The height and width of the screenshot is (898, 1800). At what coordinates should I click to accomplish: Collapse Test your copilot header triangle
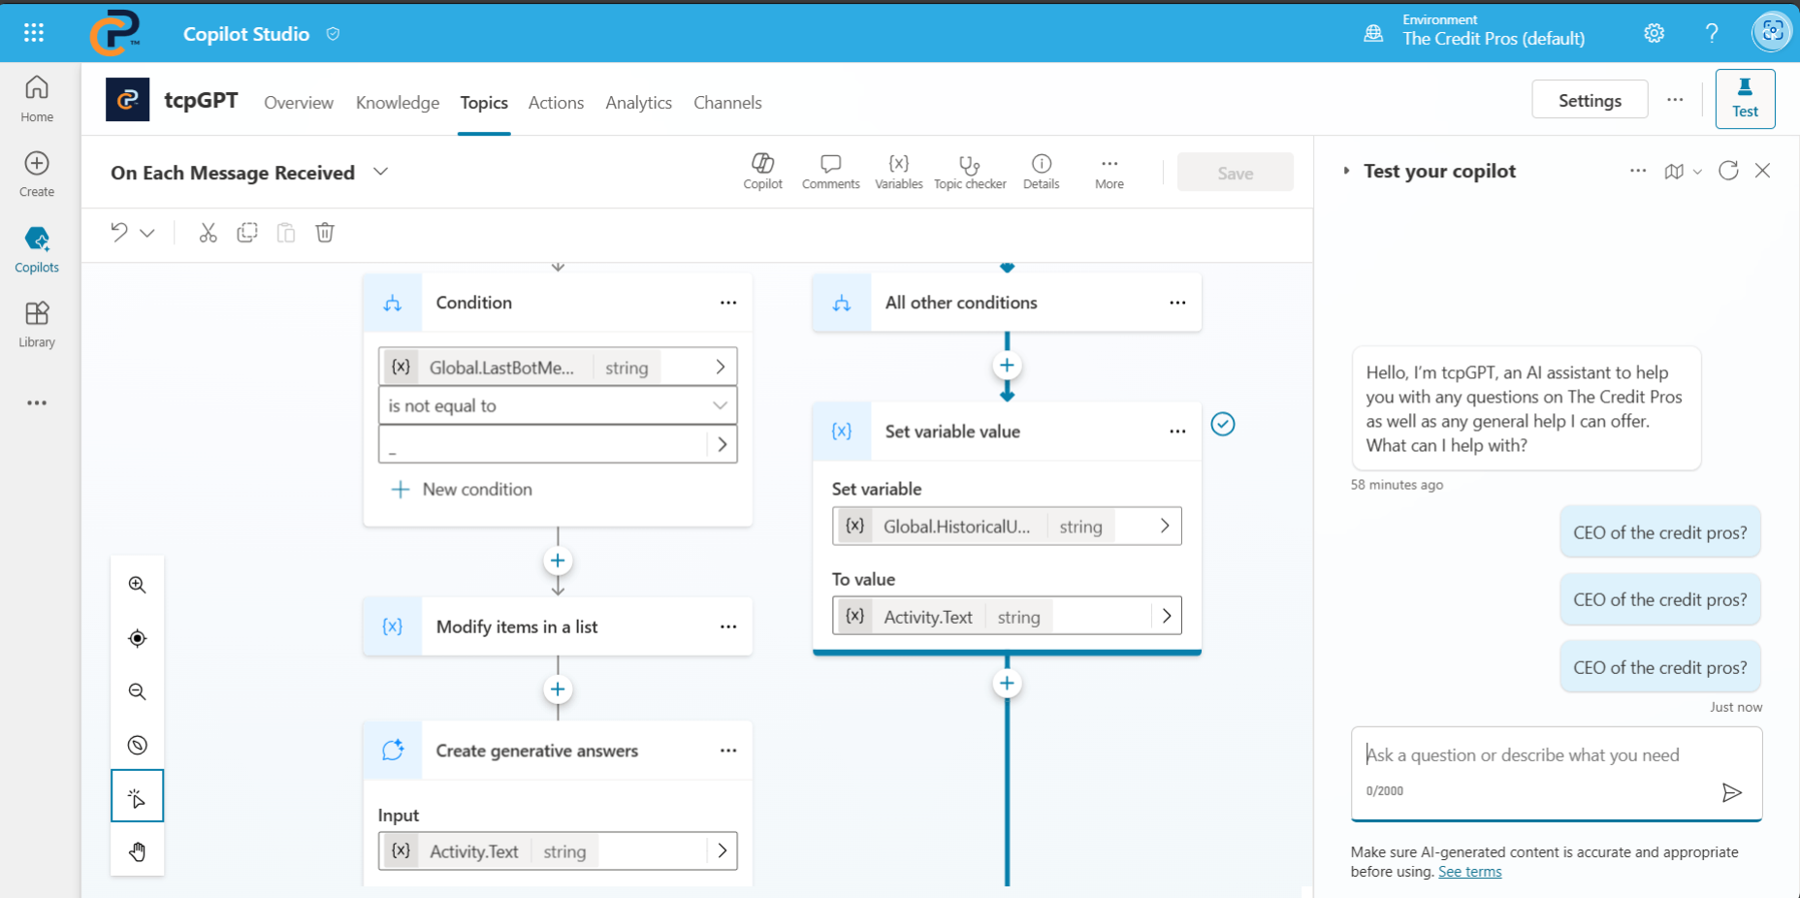1346,171
